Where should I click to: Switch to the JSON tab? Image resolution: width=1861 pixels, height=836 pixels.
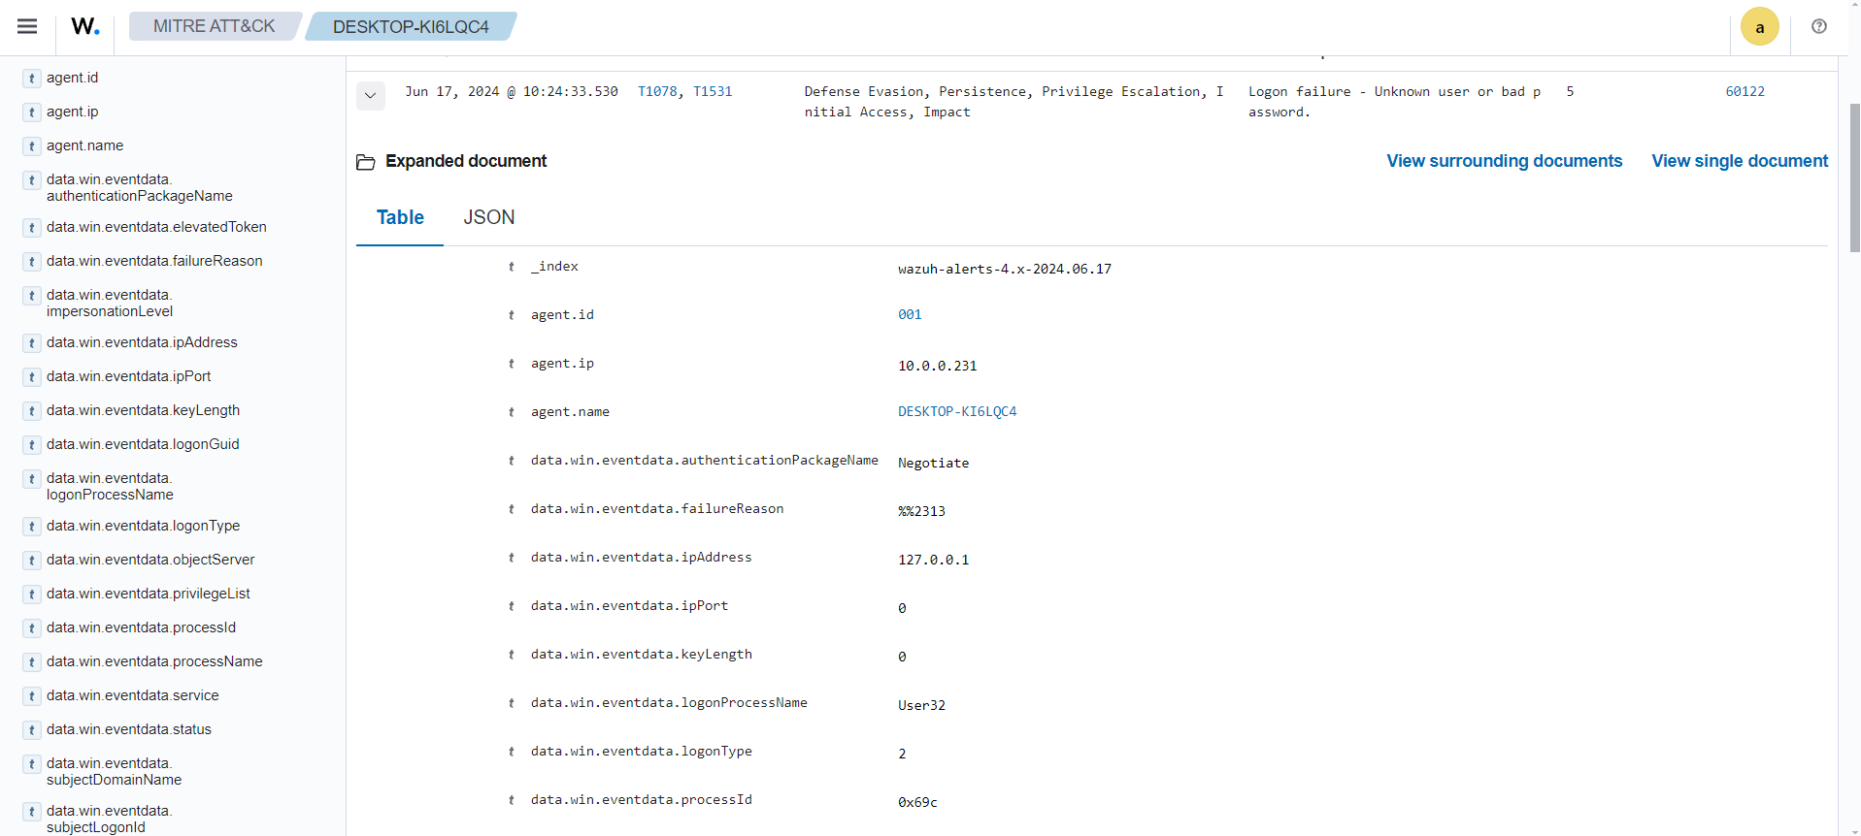(489, 217)
